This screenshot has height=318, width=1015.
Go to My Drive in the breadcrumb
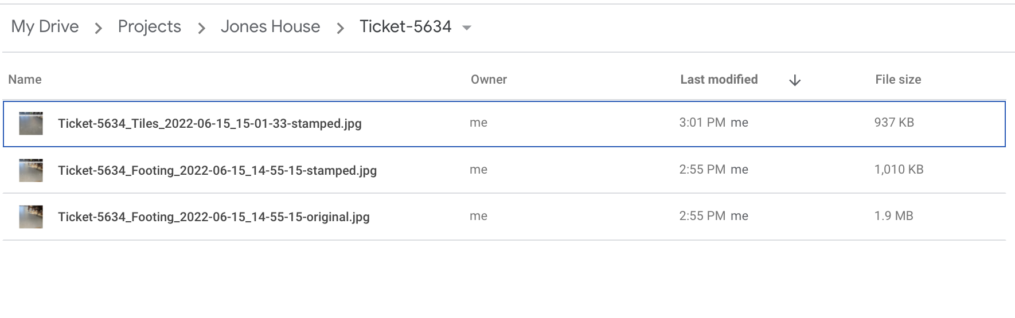click(45, 26)
